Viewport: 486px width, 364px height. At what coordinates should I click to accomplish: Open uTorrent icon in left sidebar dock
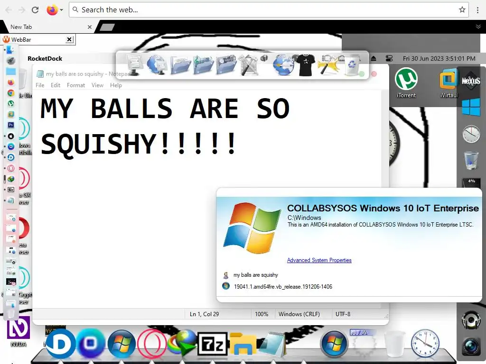coord(10,104)
